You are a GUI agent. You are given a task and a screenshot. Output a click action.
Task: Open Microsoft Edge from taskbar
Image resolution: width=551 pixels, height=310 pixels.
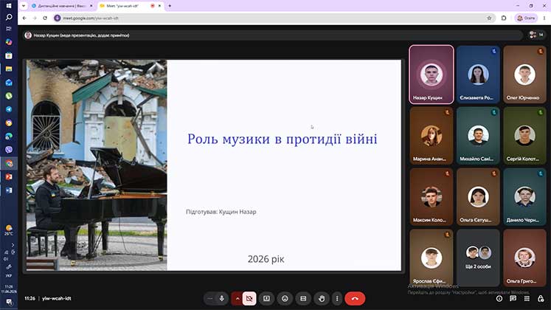[x=9, y=136]
